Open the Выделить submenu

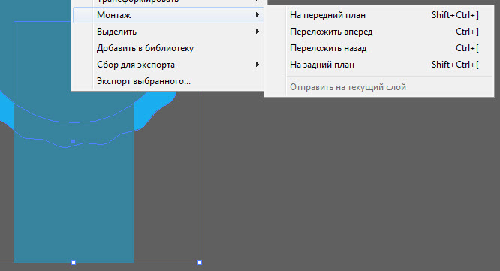point(168,32)
